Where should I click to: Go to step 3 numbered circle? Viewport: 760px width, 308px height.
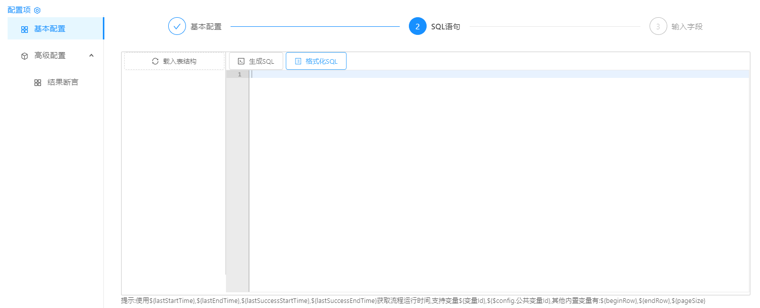tap(658, 27)
